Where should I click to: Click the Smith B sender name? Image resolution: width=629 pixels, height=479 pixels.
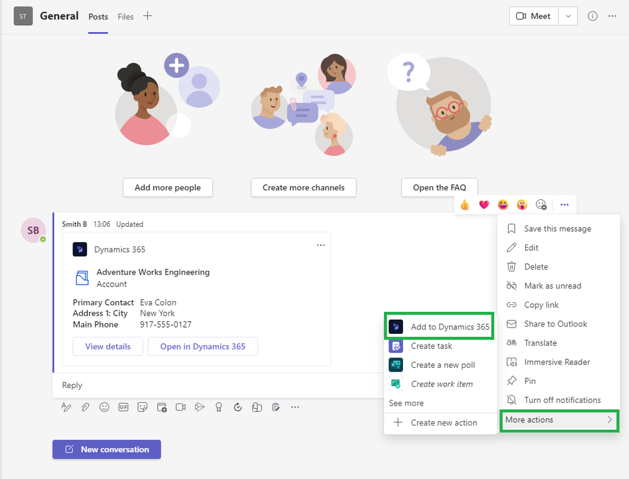tap(75, 224)
